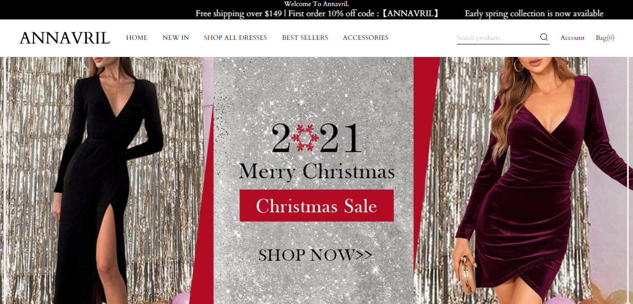
Task: Click SHOP NOW>> on the banner
Action: click(316, 255)
